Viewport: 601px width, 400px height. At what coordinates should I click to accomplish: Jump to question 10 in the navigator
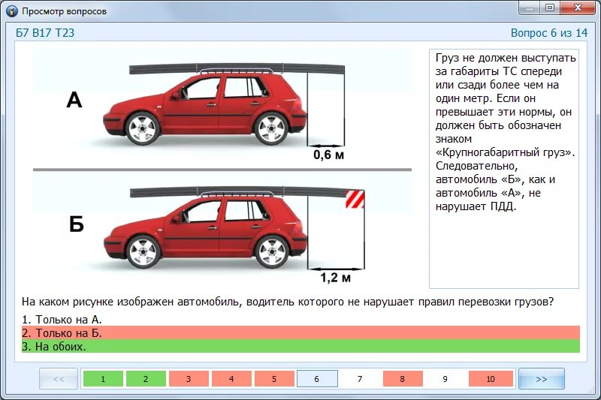click(x=491, y=379)
